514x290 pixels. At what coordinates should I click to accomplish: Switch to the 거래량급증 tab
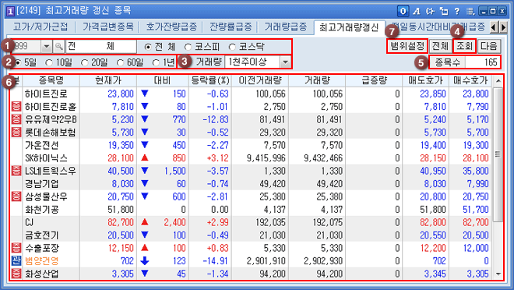click(x=285, y=27)
